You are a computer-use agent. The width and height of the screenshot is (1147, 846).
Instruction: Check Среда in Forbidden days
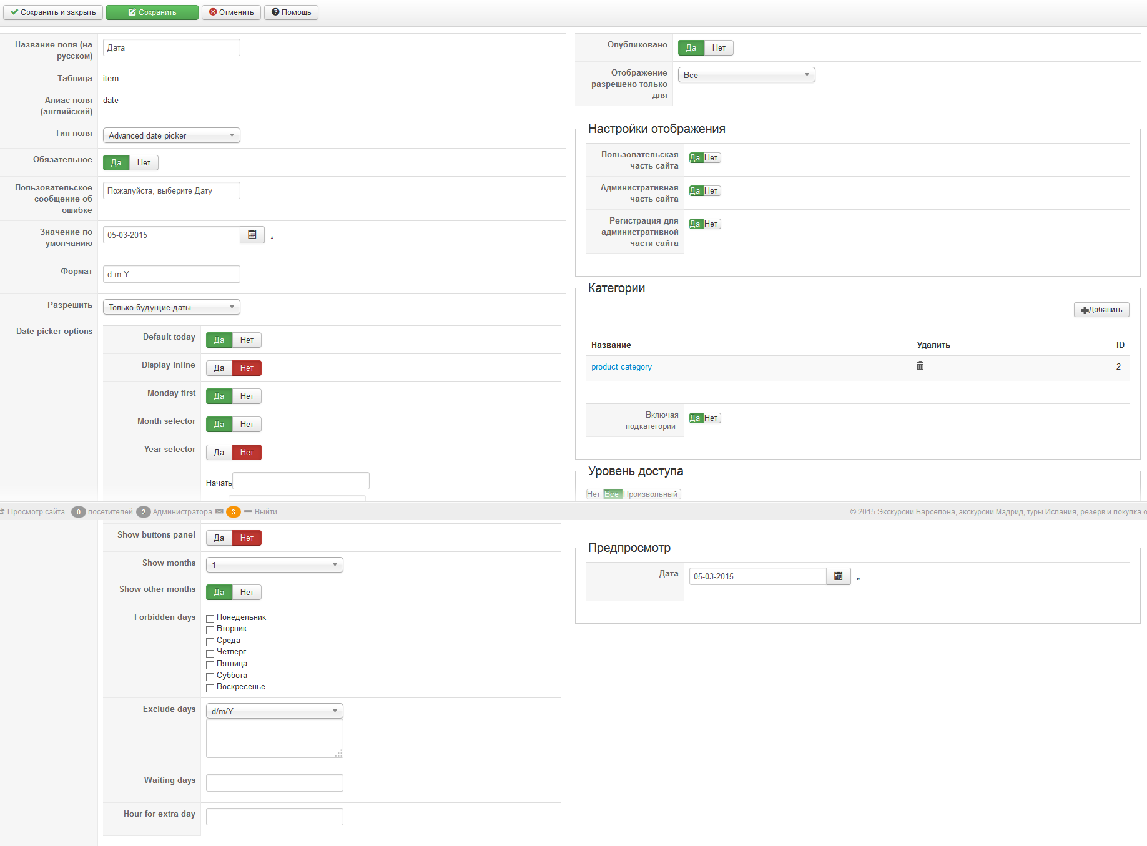tap(210, 642)
